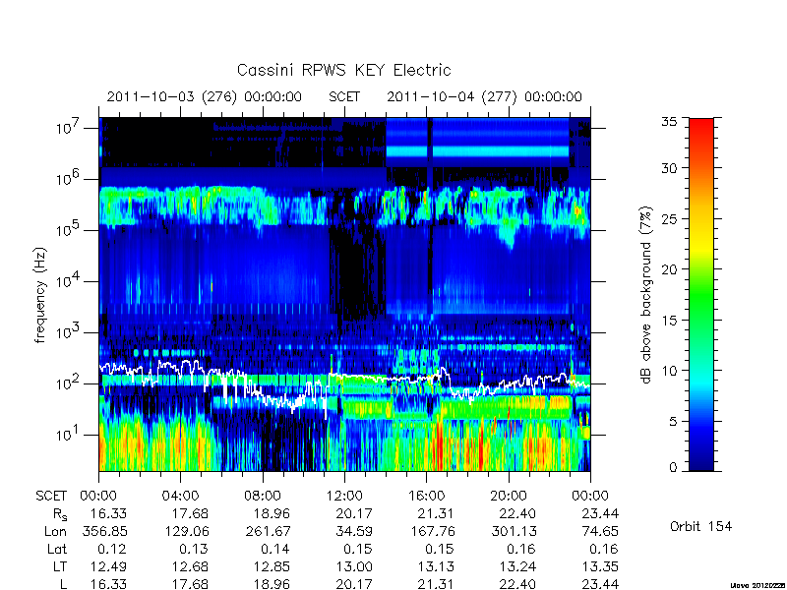The width and height of the screenshot is (787, 590).
Task: Click the colorbar tick label '20'
Action: coord(669,269)
